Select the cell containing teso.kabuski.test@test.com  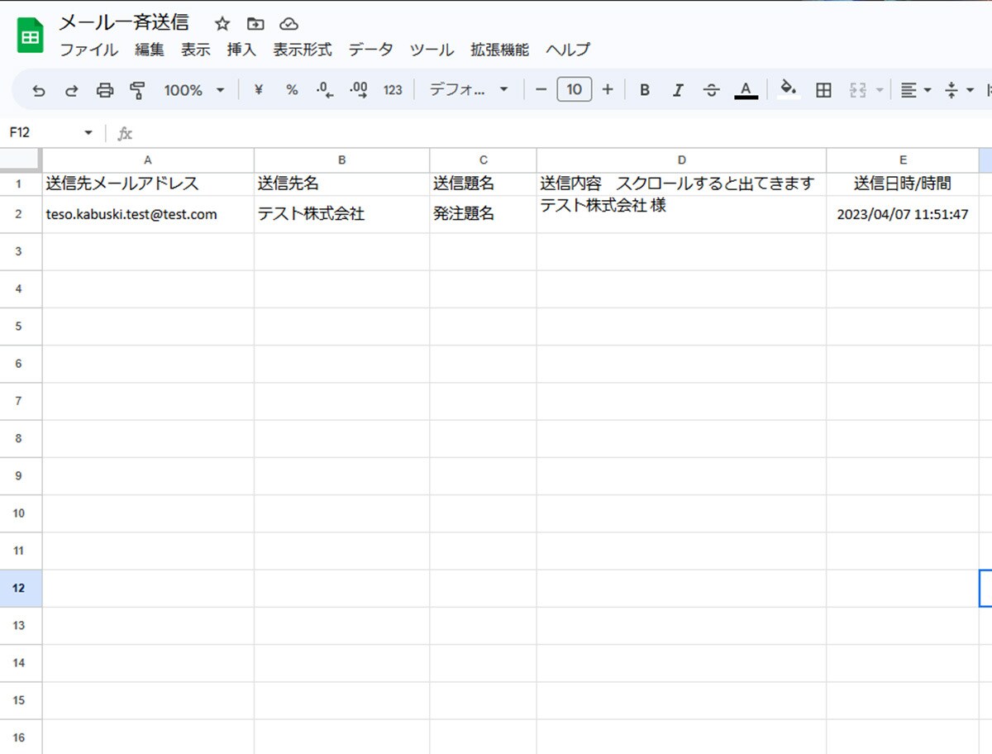click(x=148, y=214)
